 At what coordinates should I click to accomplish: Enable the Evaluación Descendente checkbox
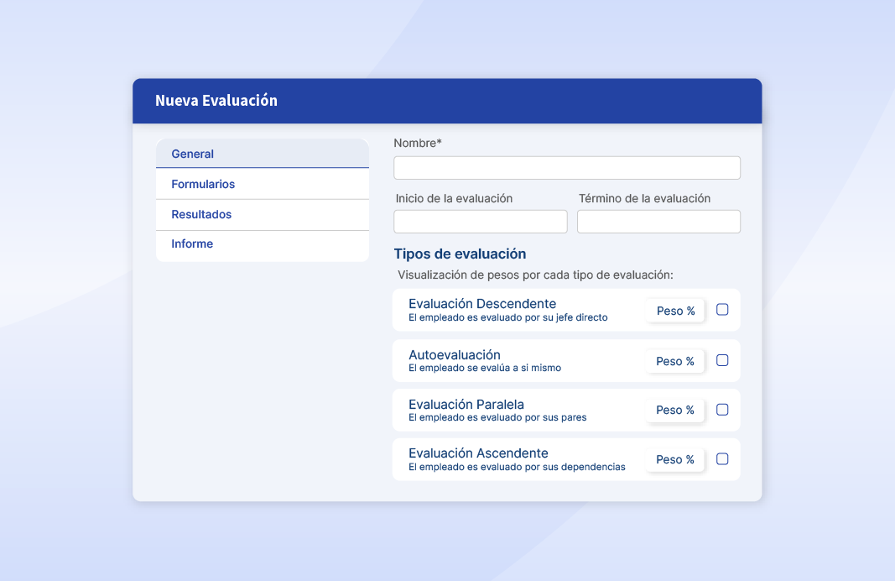tap(722, 309)
